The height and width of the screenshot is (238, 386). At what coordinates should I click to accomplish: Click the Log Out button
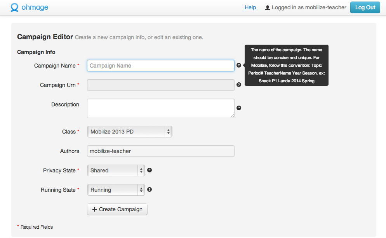365,7
